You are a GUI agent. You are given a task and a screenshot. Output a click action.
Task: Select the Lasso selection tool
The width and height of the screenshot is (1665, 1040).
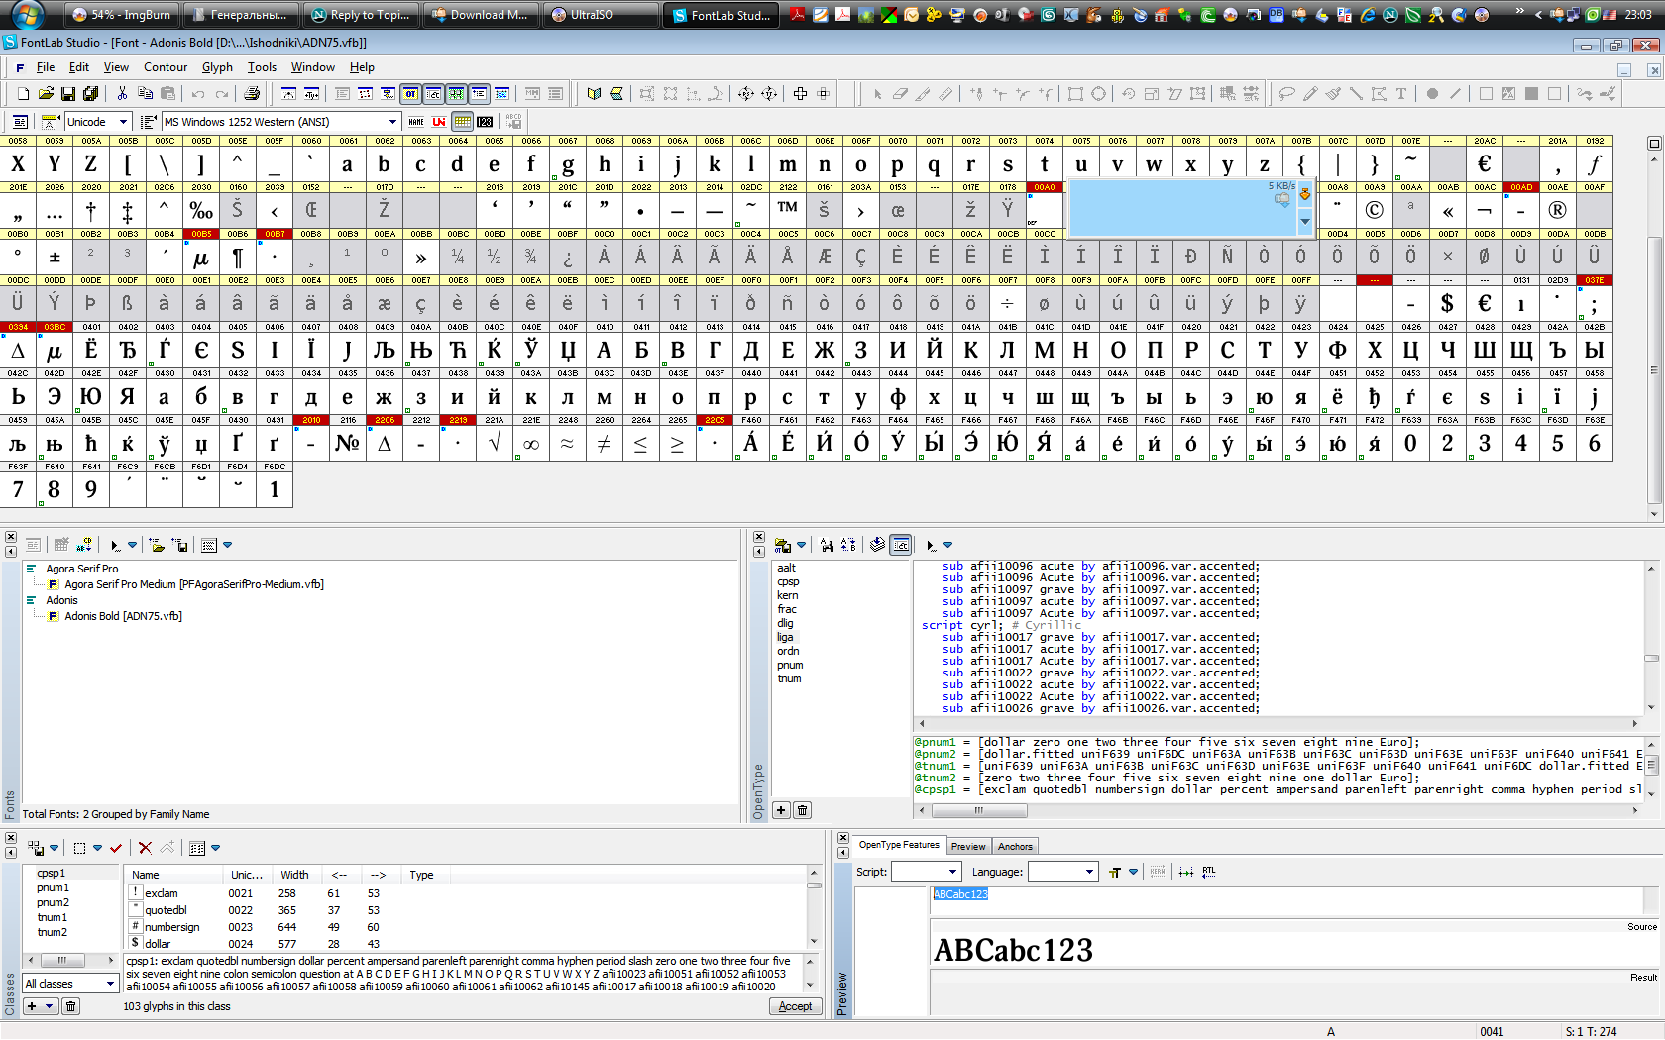tap(1287, 94)
